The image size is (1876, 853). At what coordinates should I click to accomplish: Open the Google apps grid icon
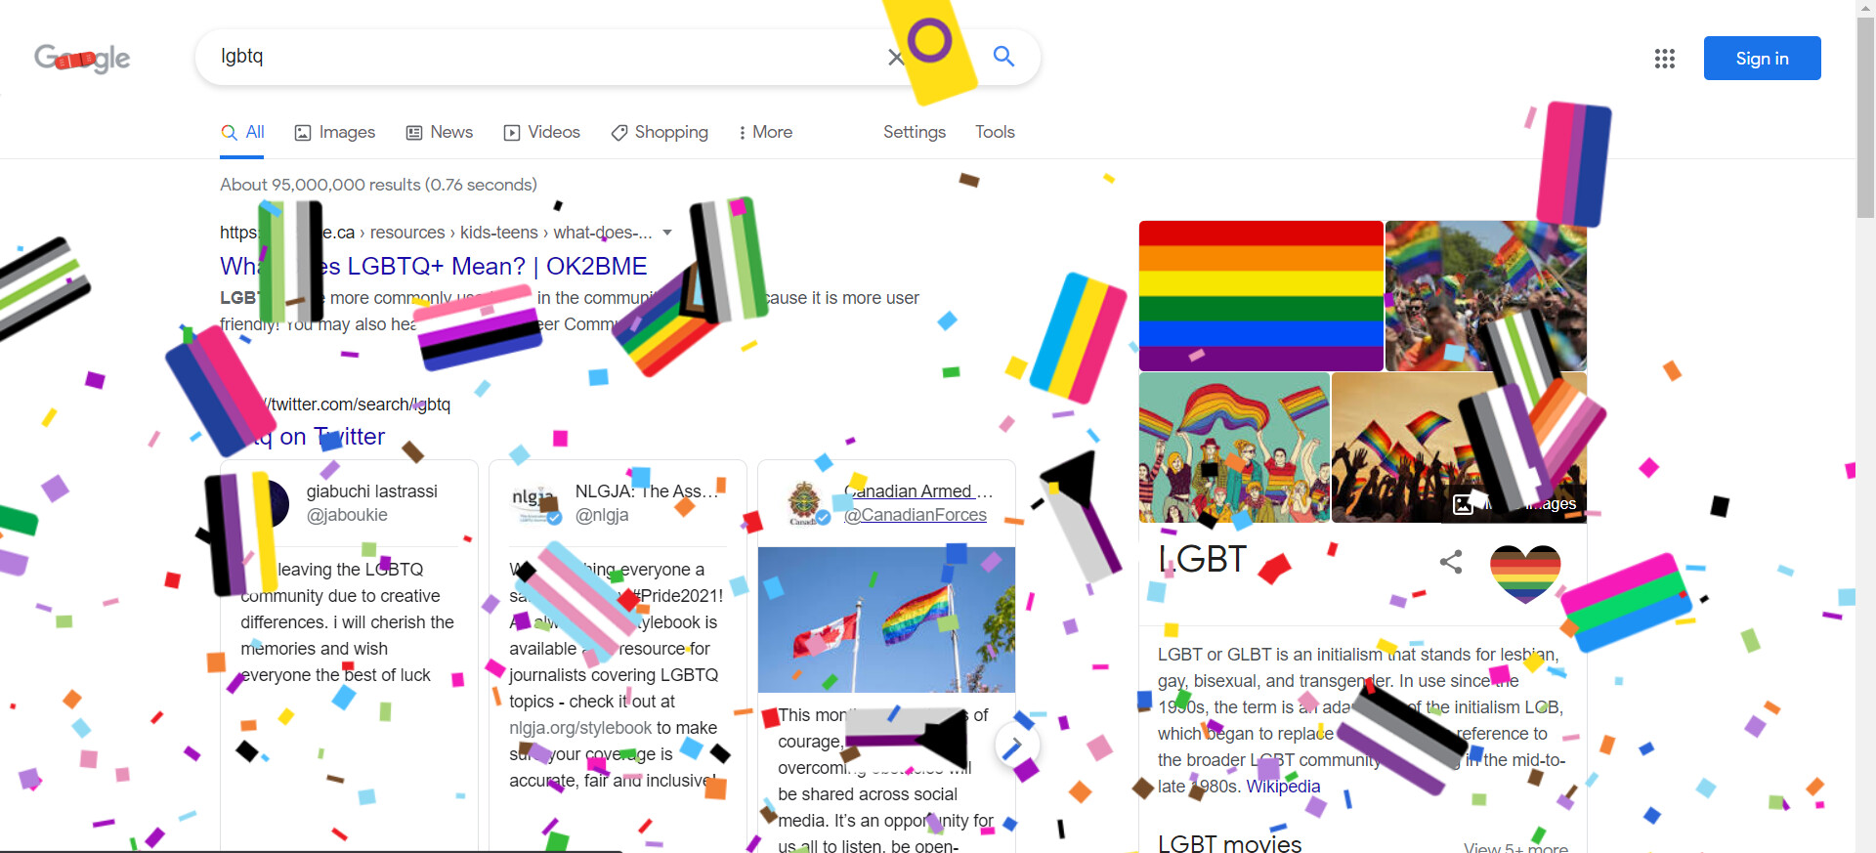click(1665, 59)
